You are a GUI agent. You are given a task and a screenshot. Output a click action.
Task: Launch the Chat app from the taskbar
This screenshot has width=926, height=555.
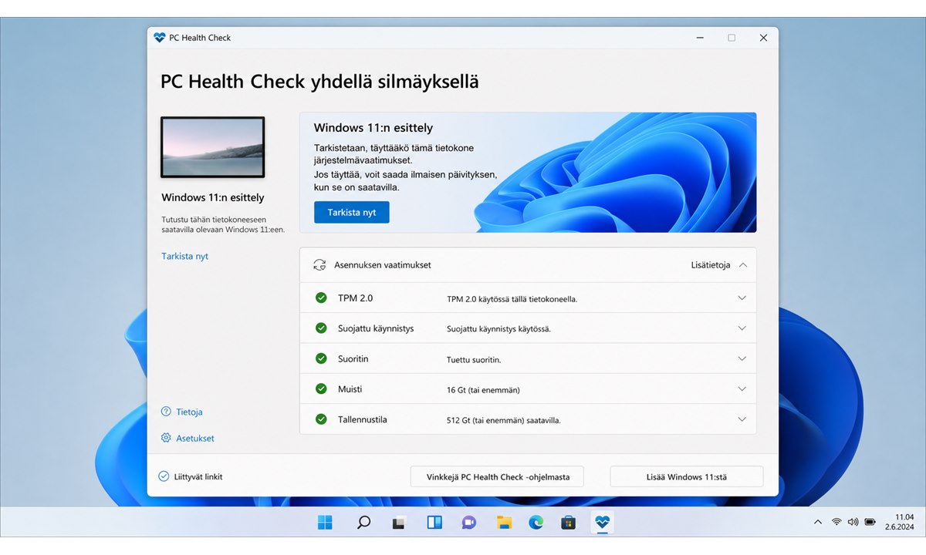tap(468, 523)
